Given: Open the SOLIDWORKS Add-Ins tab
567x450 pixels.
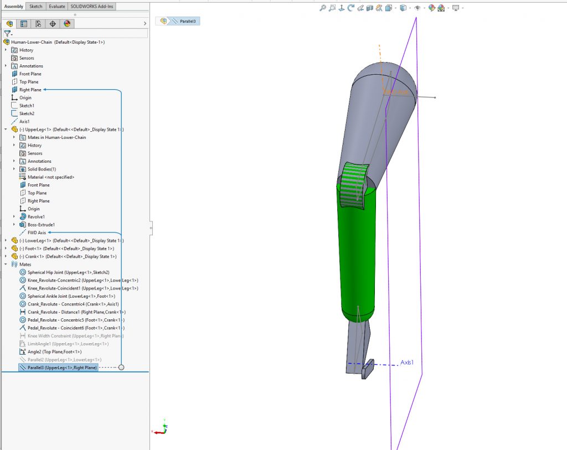Looking at the screenshot, I should click(92, 6).
